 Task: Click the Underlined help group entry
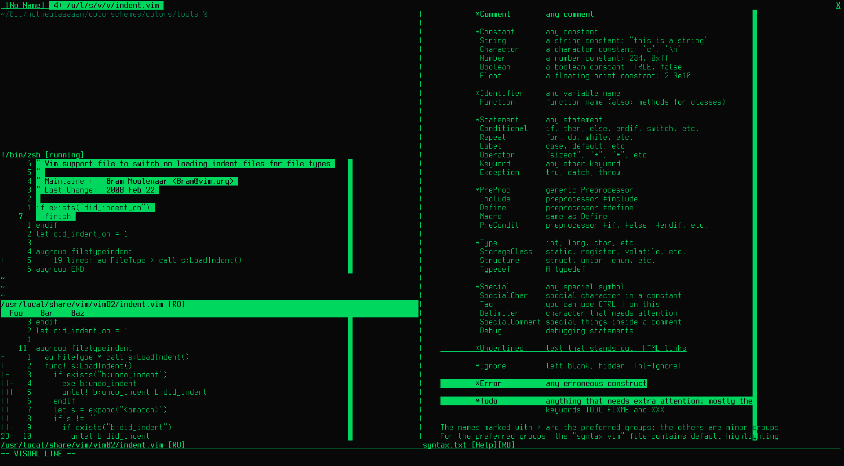point(500,348)
